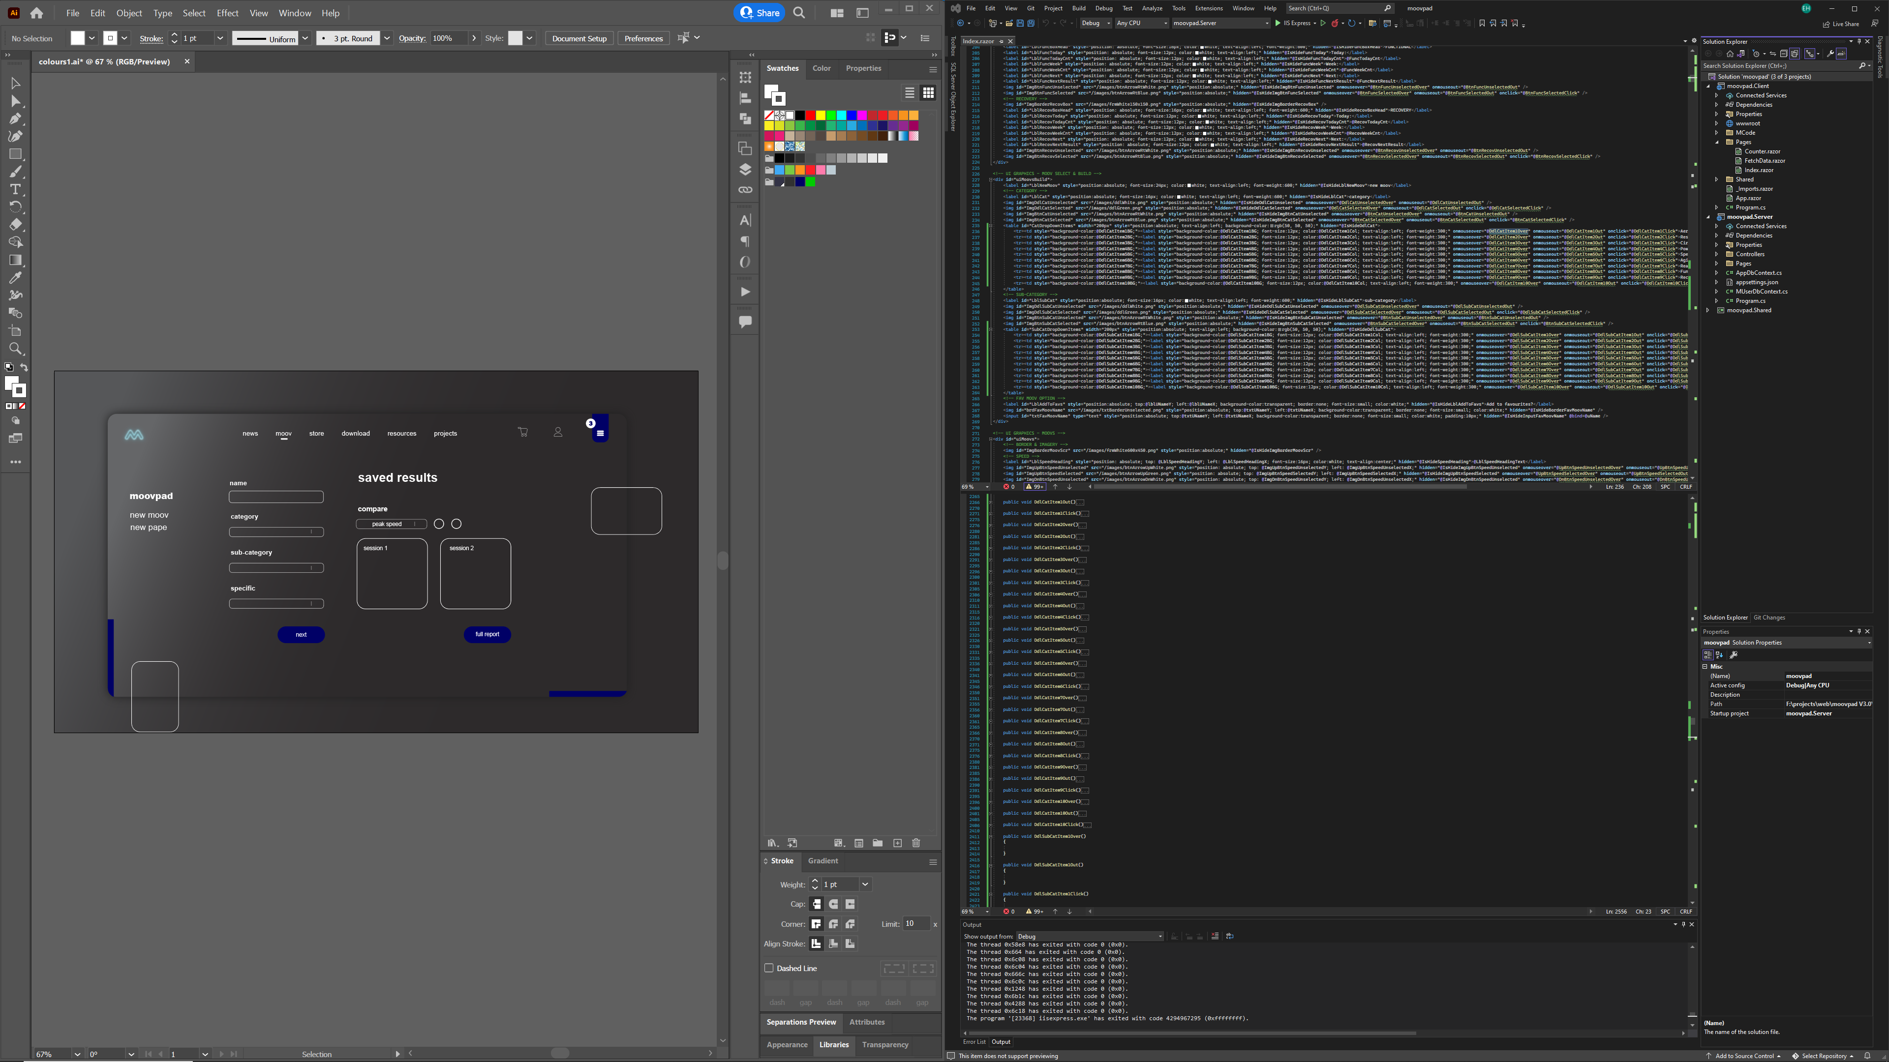This screenshot has height=1062, width=1889.
Task: Open Illustrator search icon in top bar
Action: click(x=799, y=12)
